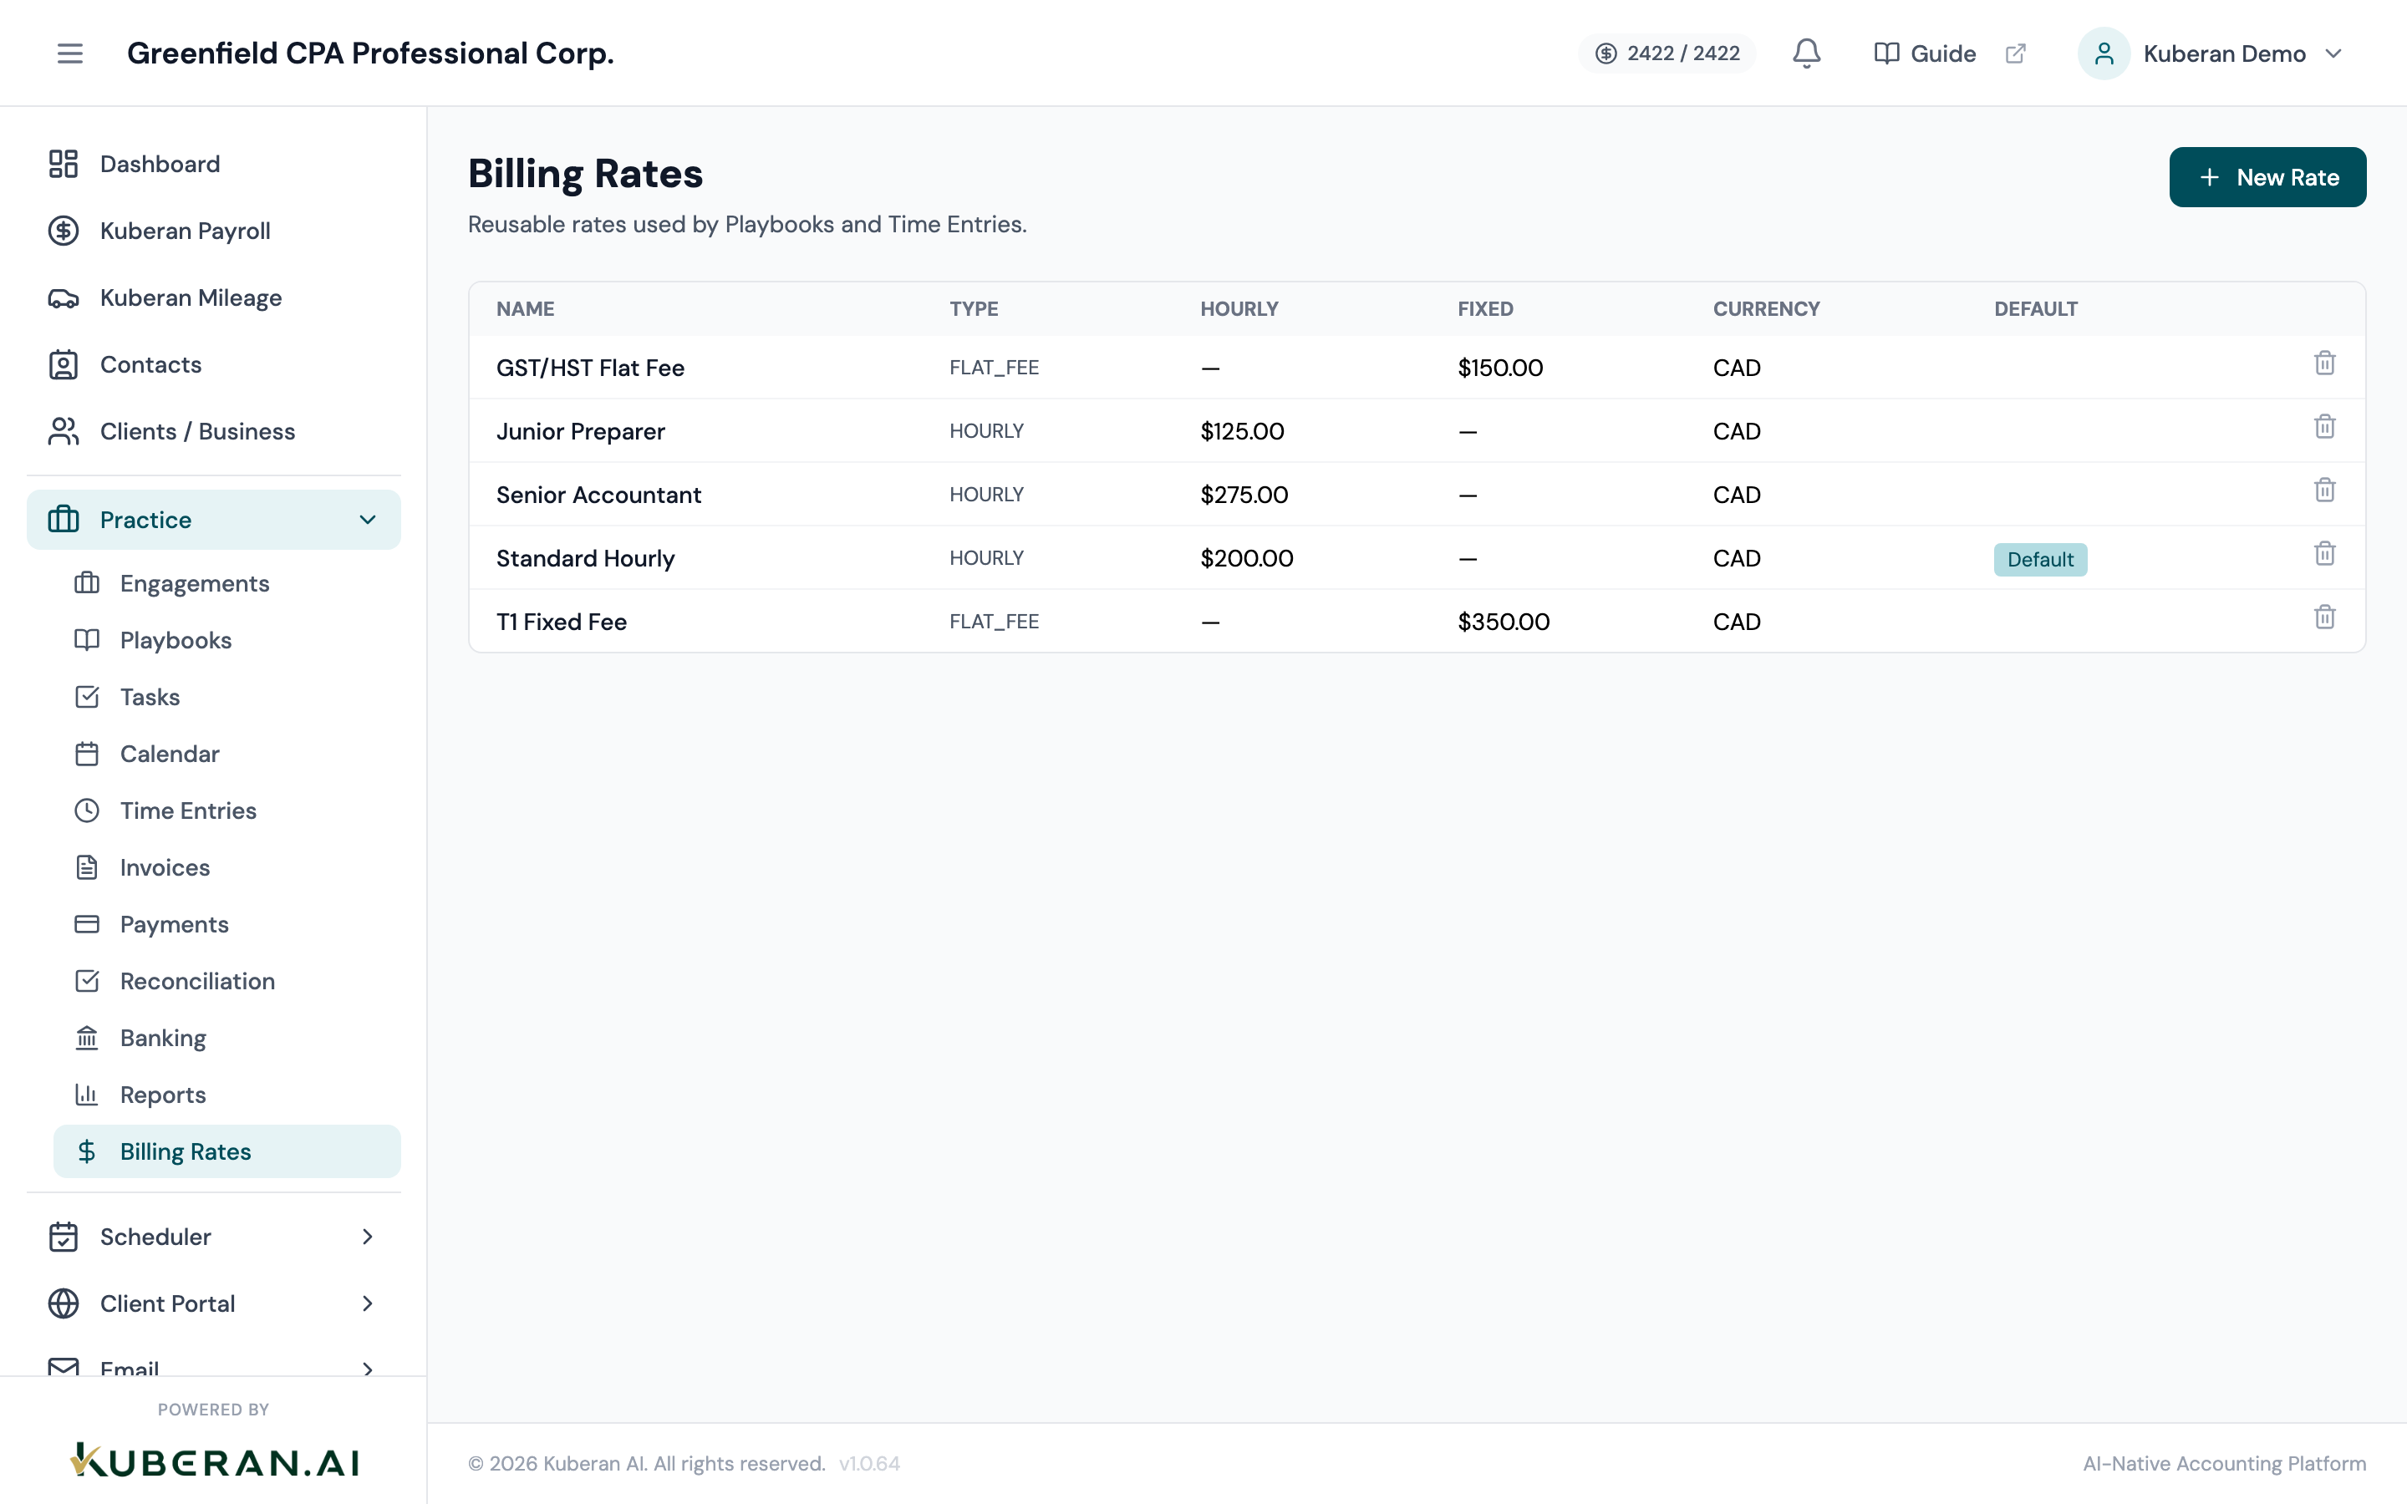Screen dimensions: 2407x1504
Task: Open the notifications bell
Action: (1806, 53)
